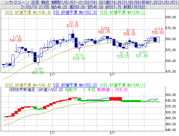The height and width of the screenshot is (136, 179).
Task: Click the 3/1 date label under lower chart
Action: [x=112, y=133]
